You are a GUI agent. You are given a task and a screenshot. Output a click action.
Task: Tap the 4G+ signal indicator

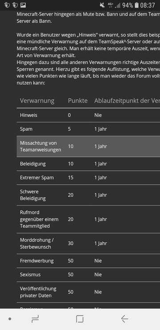110,5
